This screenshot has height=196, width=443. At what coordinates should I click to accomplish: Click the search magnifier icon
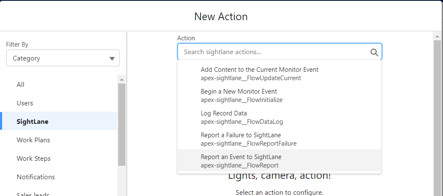[374, 52]
